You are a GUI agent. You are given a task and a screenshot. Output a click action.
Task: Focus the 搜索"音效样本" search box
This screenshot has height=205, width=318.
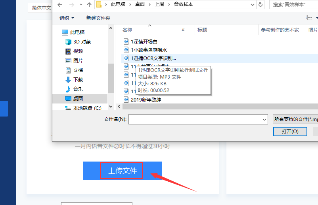293,4
